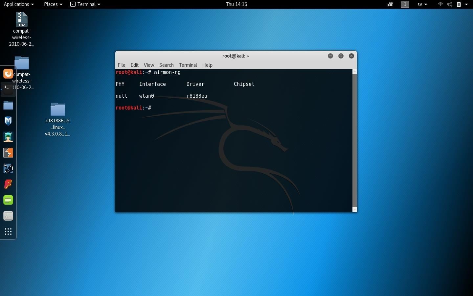
Task: Click the 'Driver' column header text
Action: pyautogui.click(x=195, y=84)
